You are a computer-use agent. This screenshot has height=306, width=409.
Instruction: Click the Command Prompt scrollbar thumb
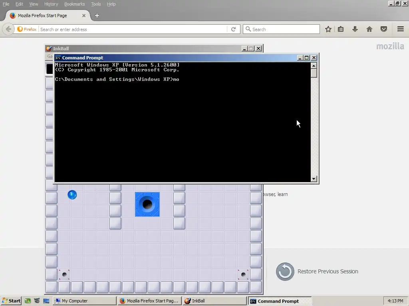coord(314,73)
